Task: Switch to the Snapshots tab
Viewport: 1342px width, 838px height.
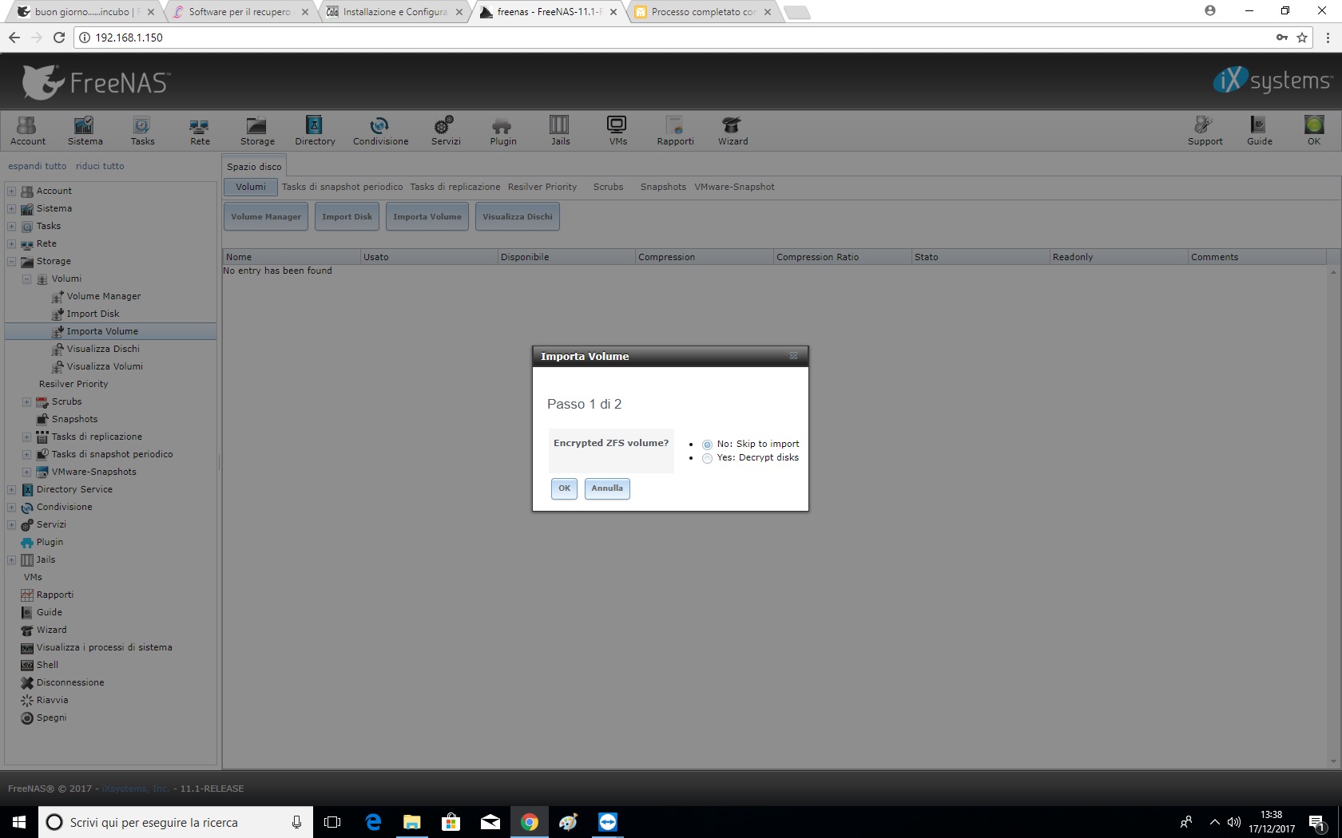Action: pyautogui.click(x=662, y=187)
